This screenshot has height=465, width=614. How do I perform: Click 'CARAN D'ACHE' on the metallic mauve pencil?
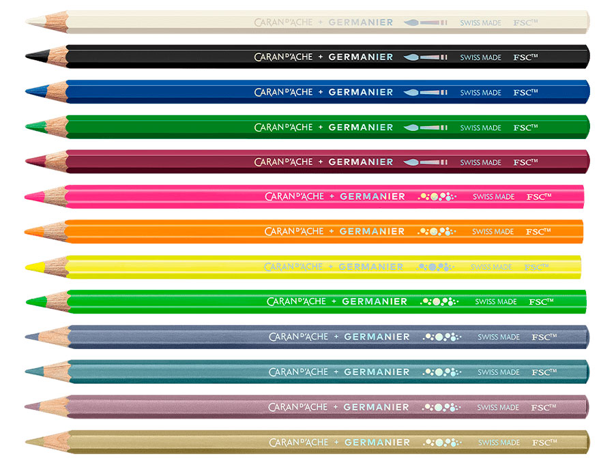coord(298,407)
